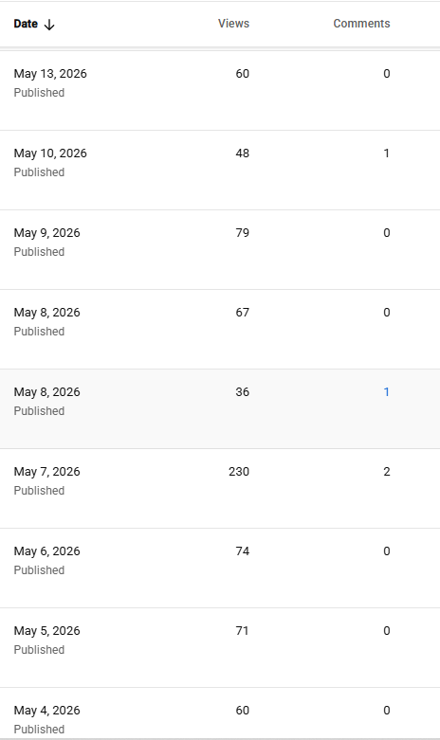Select the May 4, 2026 row date
The image size is (440, 740).
46,711
